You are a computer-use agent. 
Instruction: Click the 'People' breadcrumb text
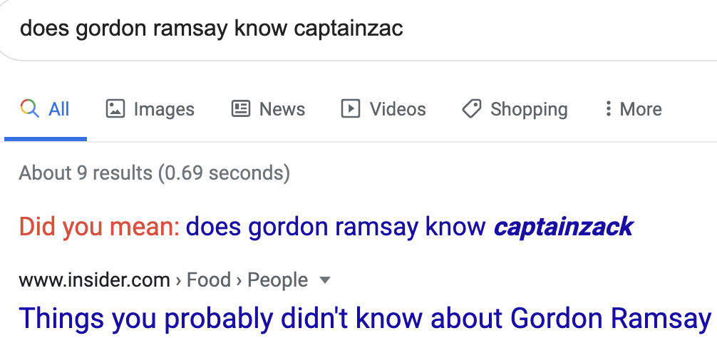[277, 280]
